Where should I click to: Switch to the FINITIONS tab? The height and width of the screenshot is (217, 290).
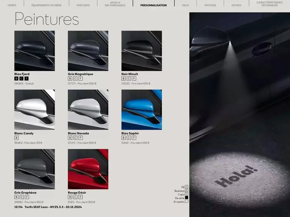(83, 5)
